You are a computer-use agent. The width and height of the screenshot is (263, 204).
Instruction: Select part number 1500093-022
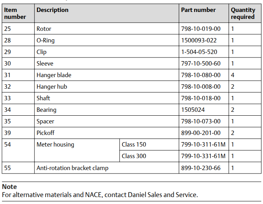(x=199, y=40)
